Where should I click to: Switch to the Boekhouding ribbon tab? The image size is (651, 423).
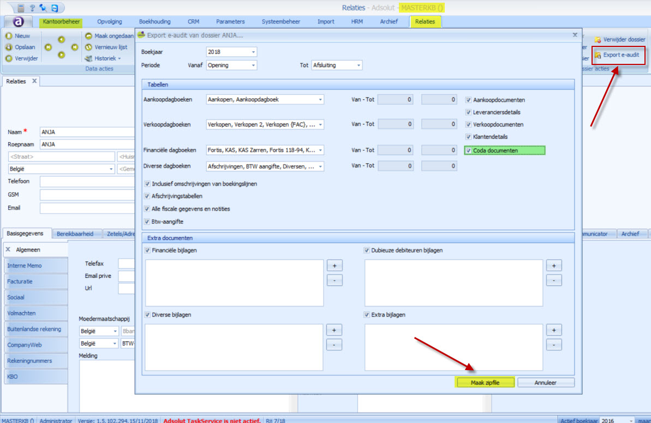point(155,22)
